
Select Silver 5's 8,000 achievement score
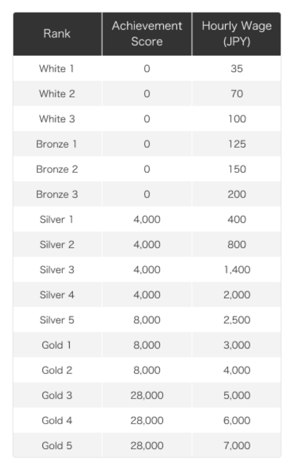(x=147, y=320)
